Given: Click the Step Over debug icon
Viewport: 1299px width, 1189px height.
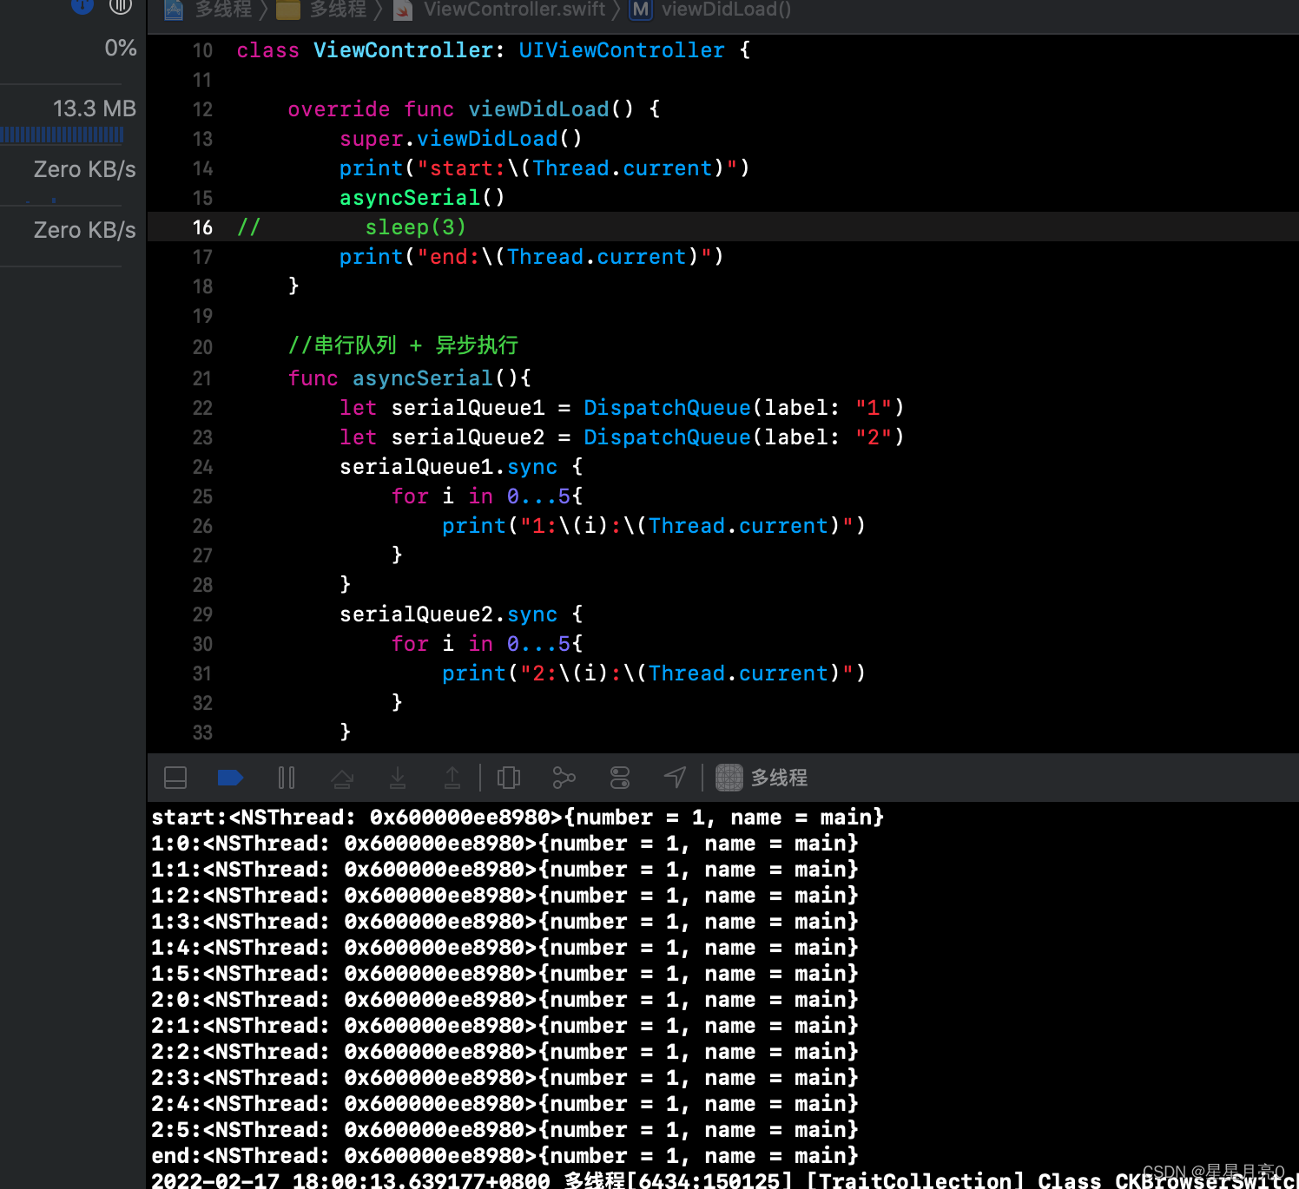Looking at the screenshot, I should click(342, 778).
